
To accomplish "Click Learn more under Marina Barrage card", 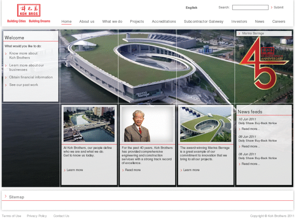I will point(192,170).
